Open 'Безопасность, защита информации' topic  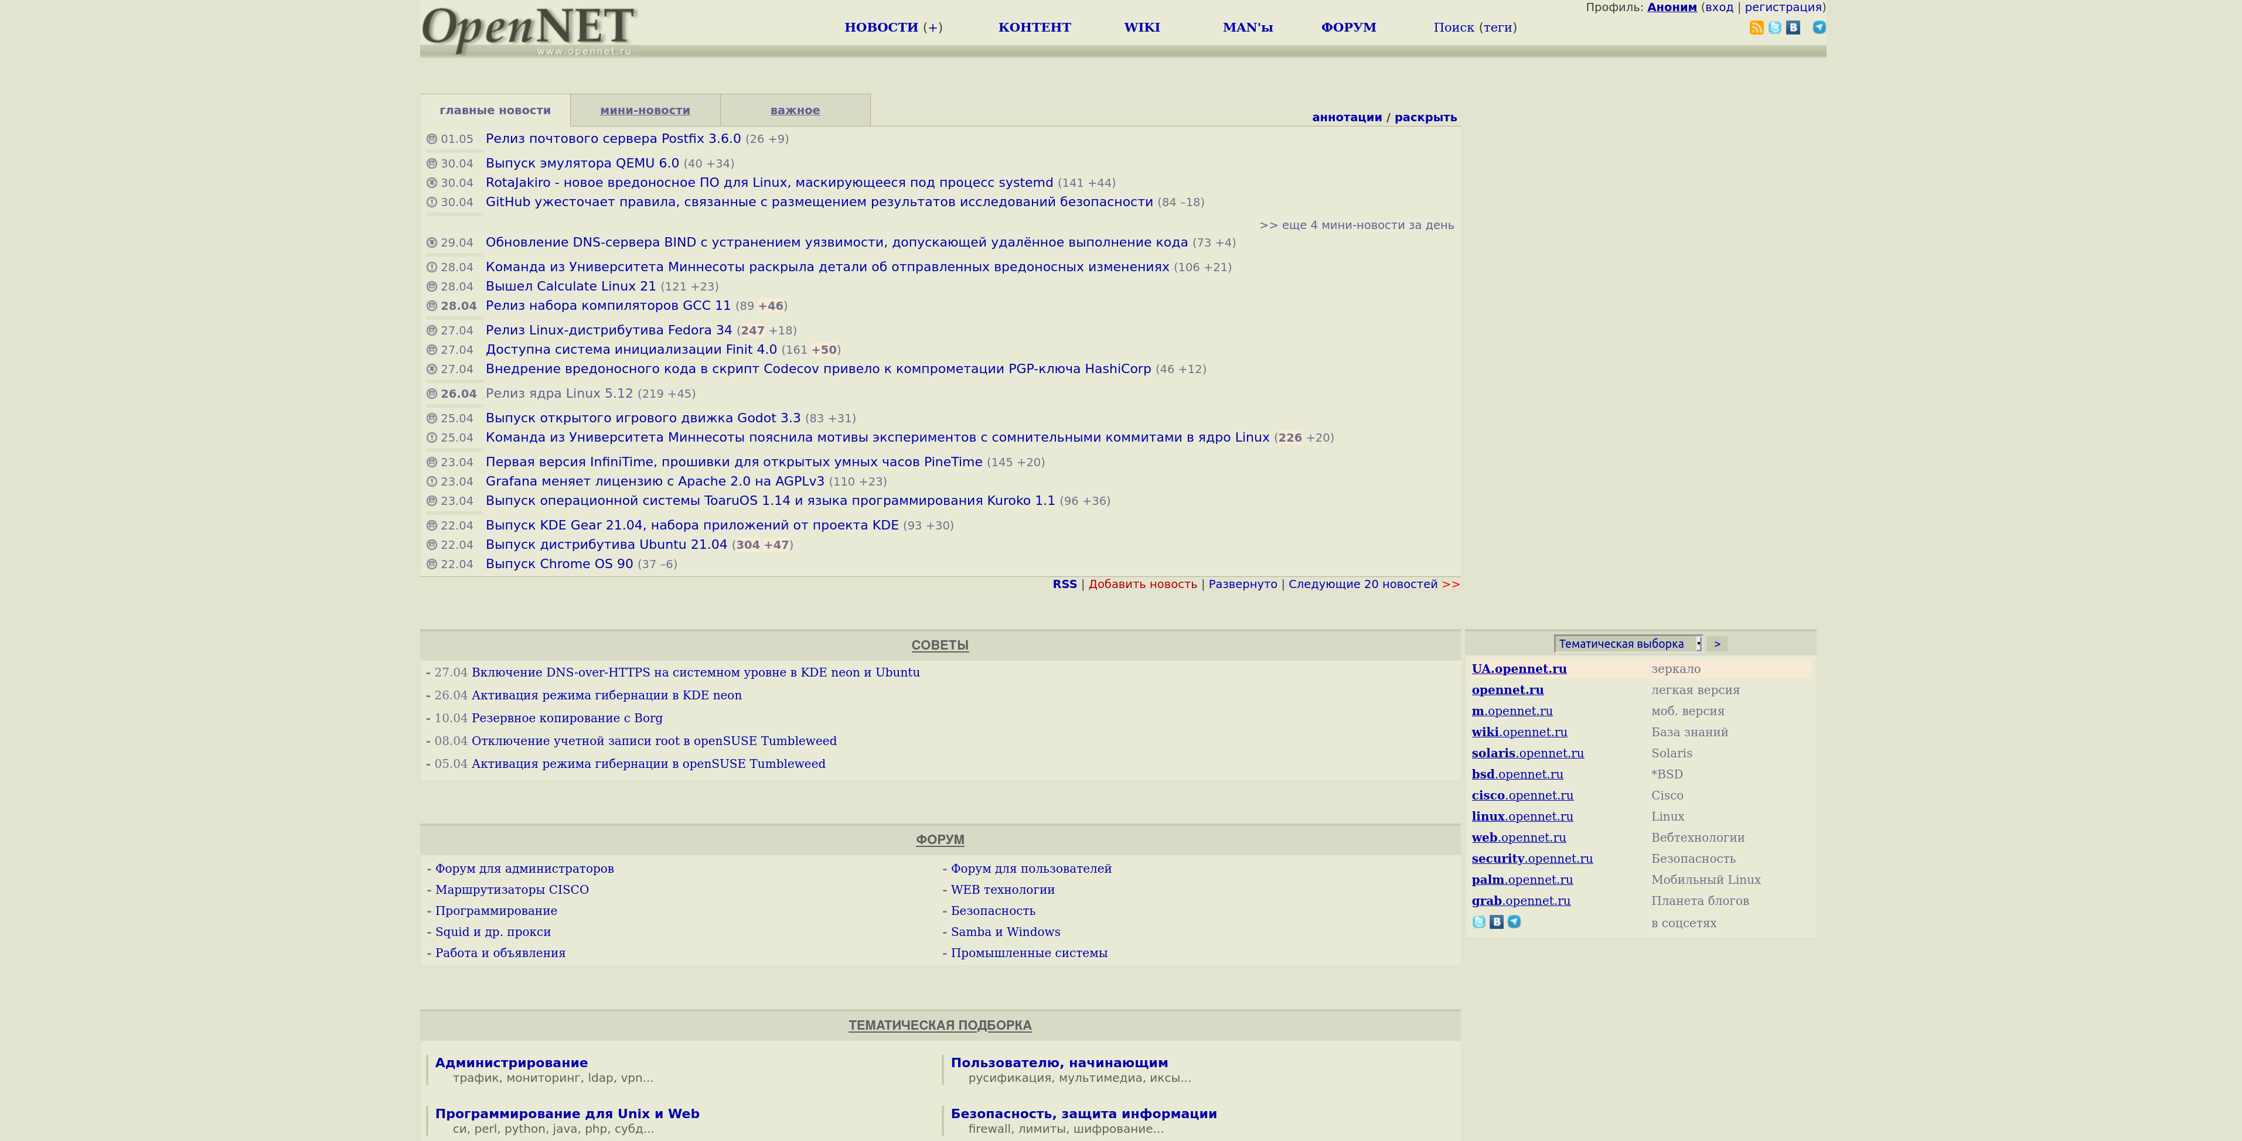click(1083, 1114)
